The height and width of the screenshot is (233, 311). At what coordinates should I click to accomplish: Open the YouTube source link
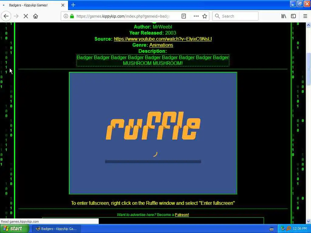[x=163, y=39]
